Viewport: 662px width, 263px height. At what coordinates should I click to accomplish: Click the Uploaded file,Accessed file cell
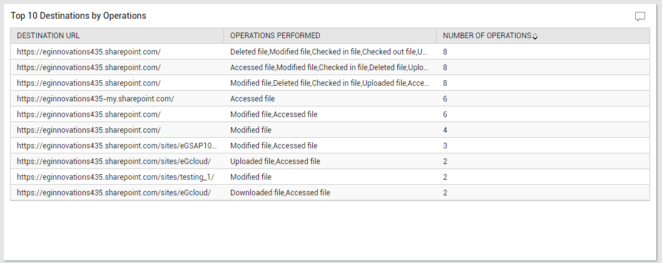click(x=275, y=161)
